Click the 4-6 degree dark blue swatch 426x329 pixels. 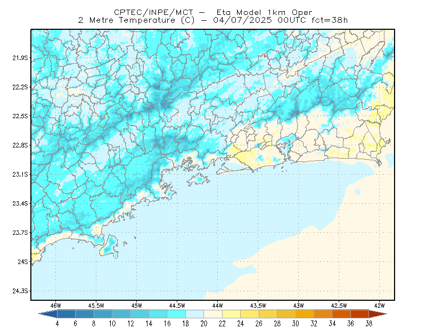coord(66,314)
